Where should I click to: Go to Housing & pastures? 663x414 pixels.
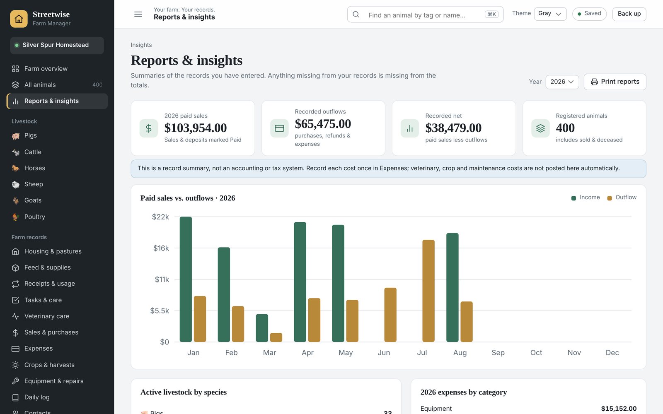57,251
